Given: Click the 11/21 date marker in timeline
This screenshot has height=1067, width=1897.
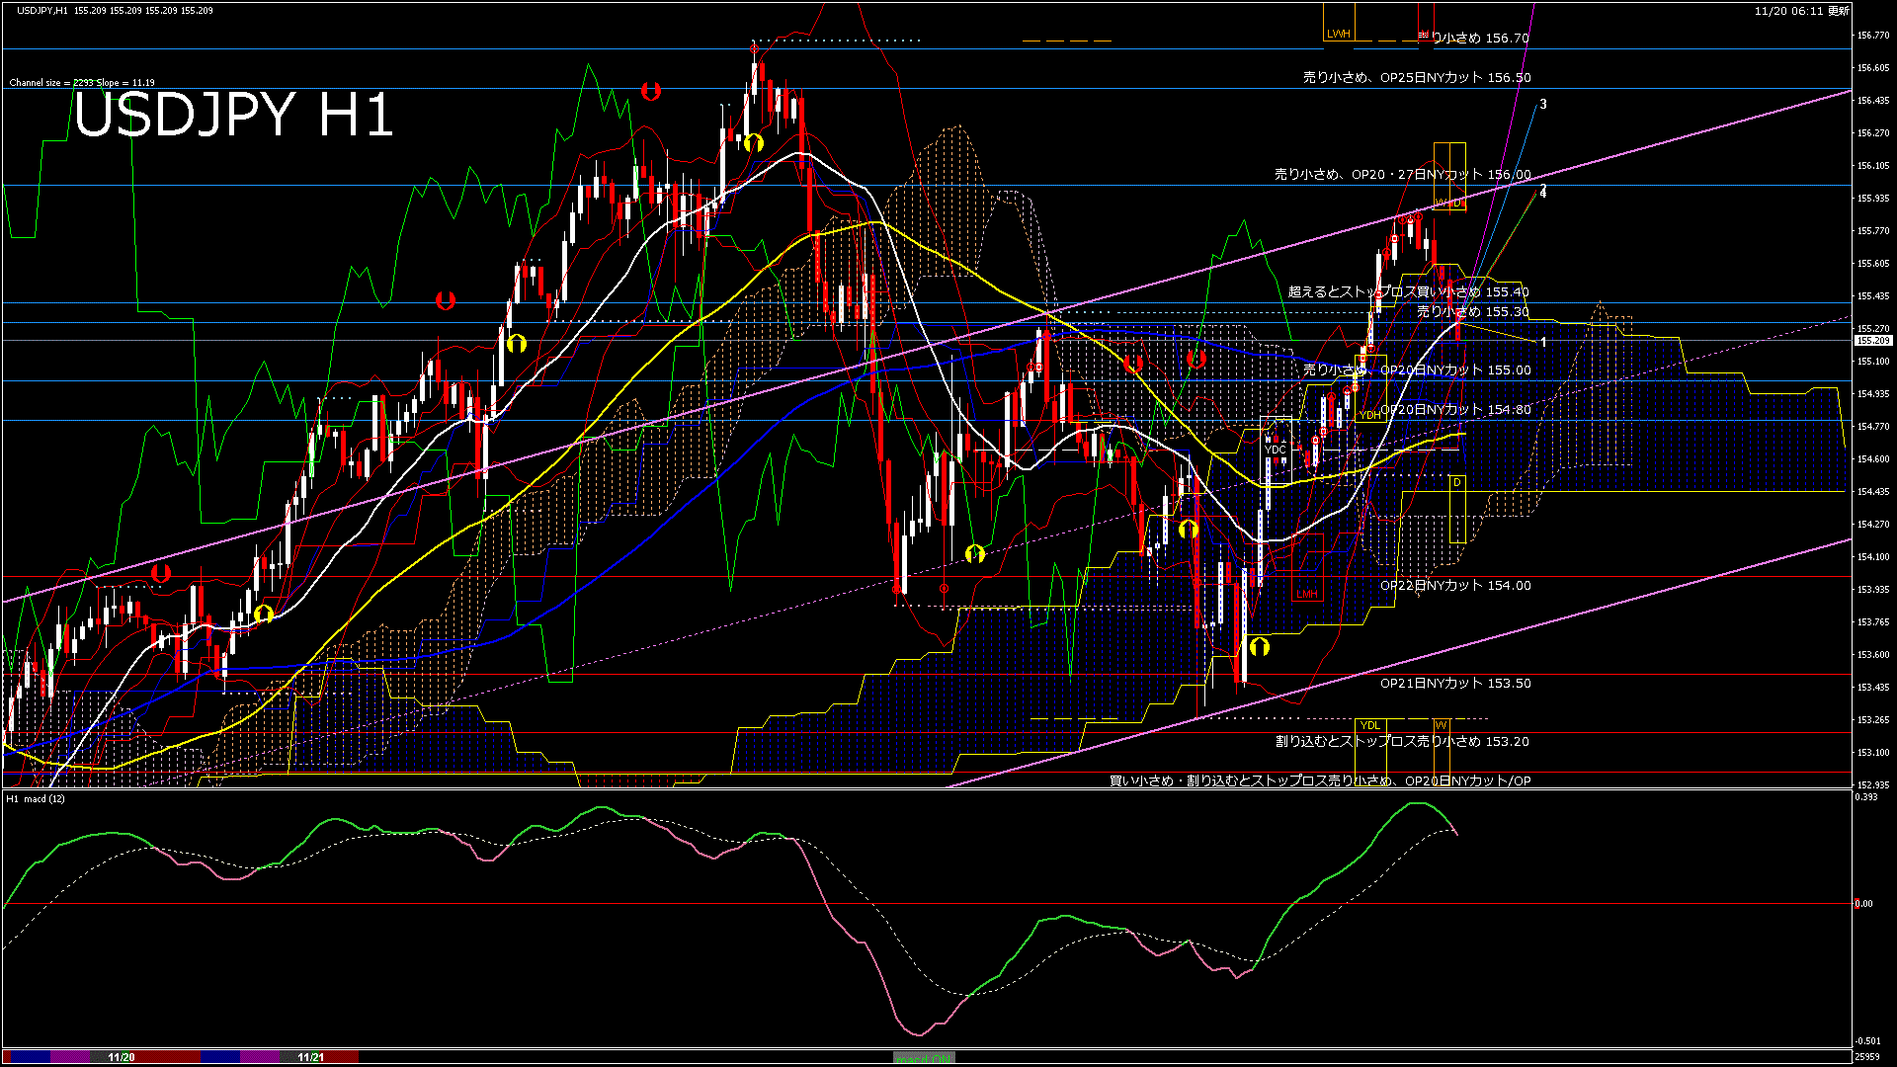Looking at the screenshot, I should pyautogui.click(x=310, y=1057).
